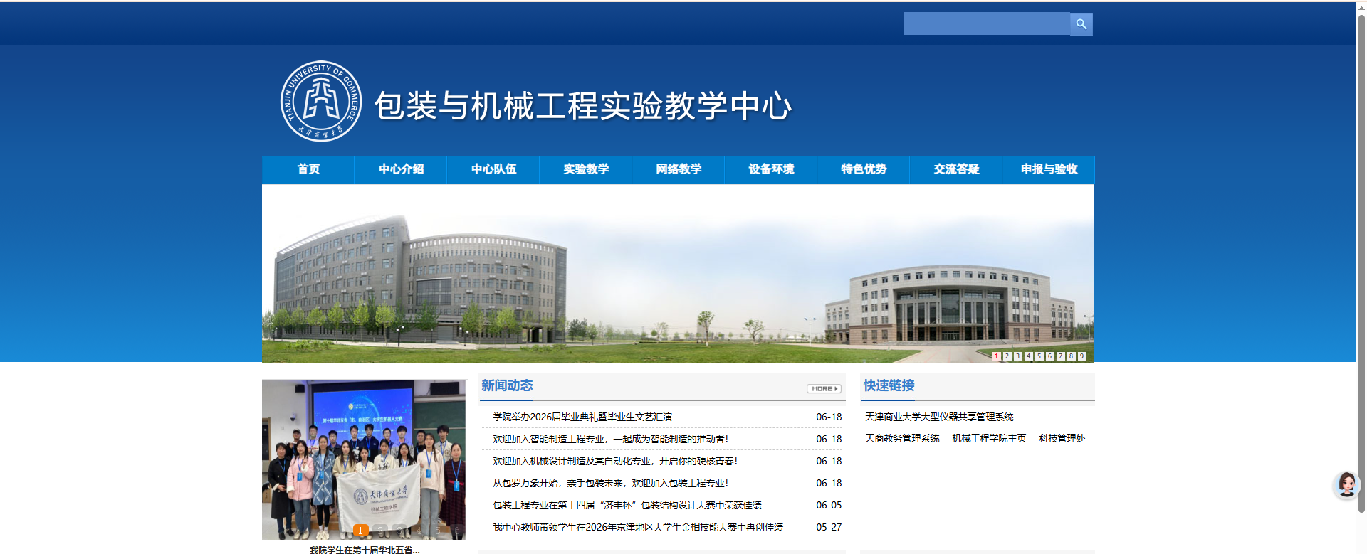
Task: Open the 网络教学 menu
Action: pos(679,169)
